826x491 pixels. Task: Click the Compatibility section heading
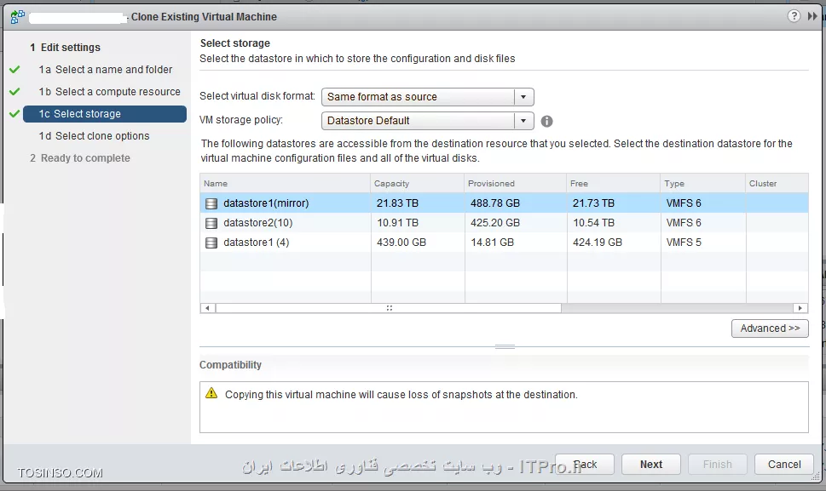click(x=230, y=365)
